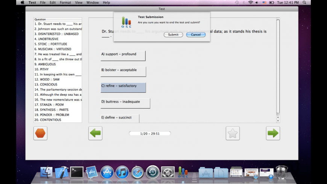Cancel the test submission dialog
327x184 pixels.
[x=196, y=35]
